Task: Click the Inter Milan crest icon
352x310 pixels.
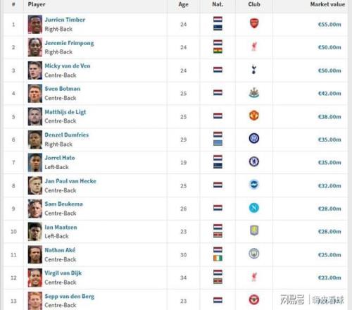Action: [x=254, y=138]
